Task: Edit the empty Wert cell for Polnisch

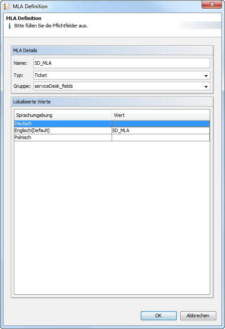Action: 161,137
